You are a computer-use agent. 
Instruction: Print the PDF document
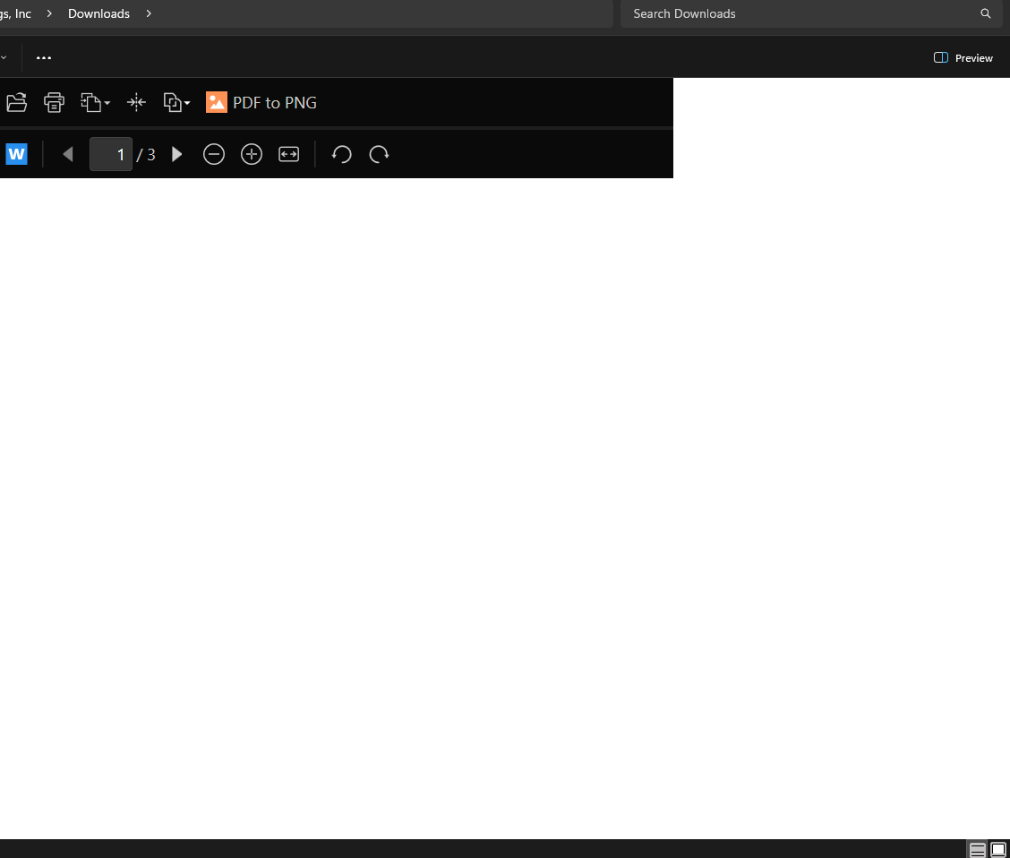(54, 102)
